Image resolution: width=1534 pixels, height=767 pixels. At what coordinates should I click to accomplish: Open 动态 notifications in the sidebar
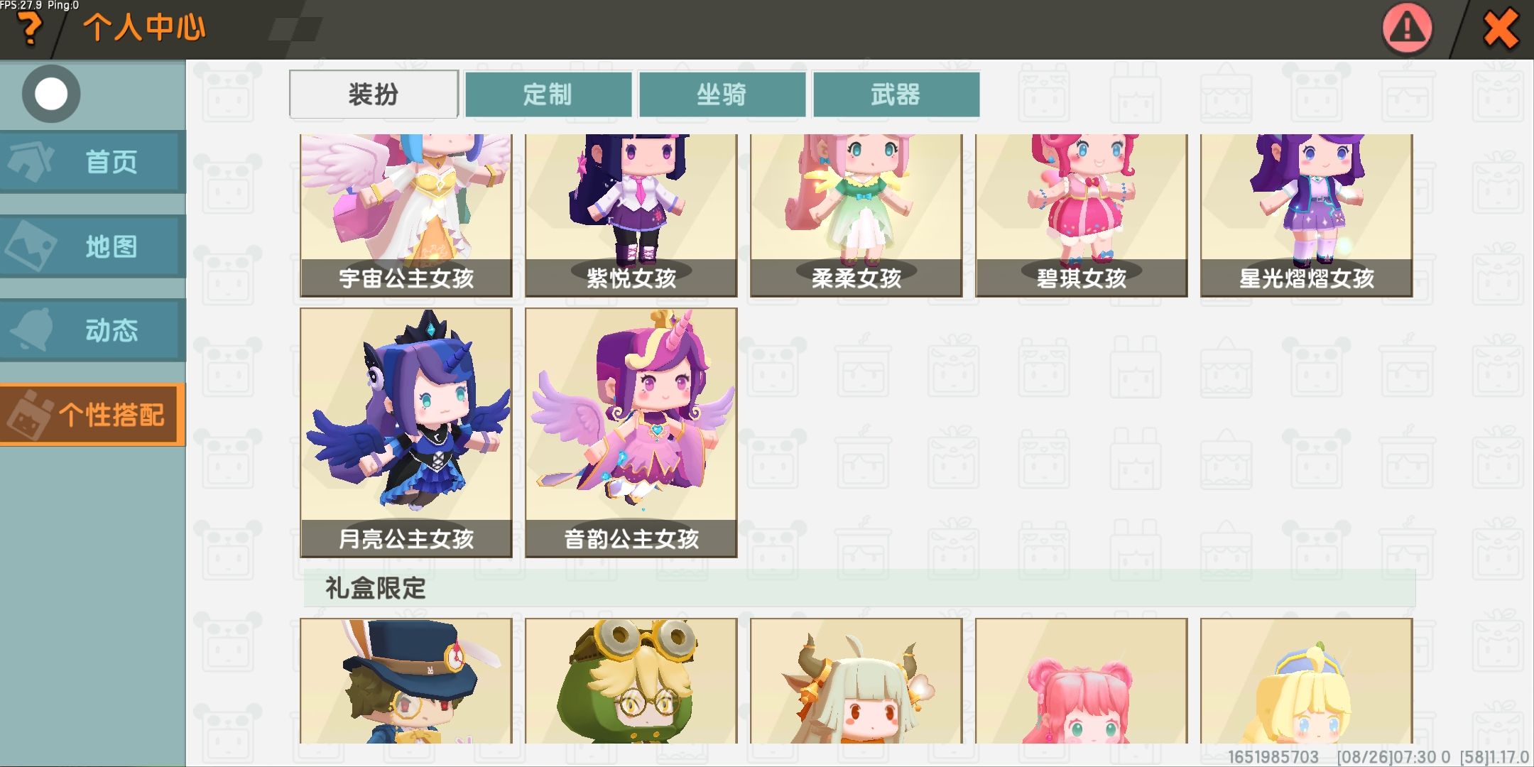pos(92,330)
